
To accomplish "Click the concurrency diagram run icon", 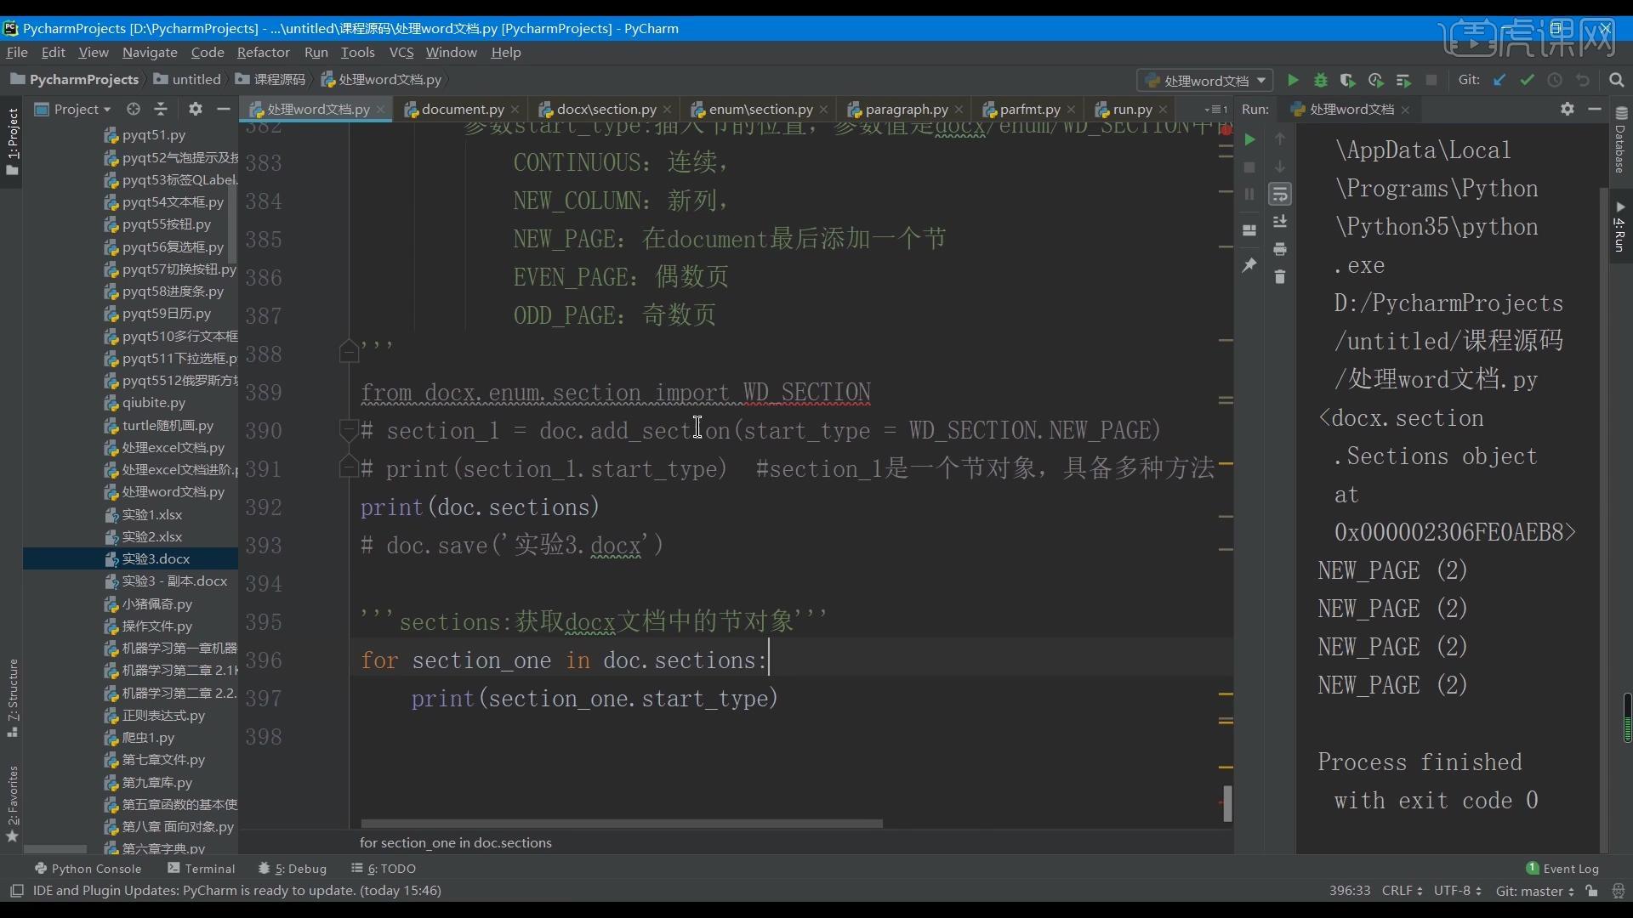I will [1403, 80].
